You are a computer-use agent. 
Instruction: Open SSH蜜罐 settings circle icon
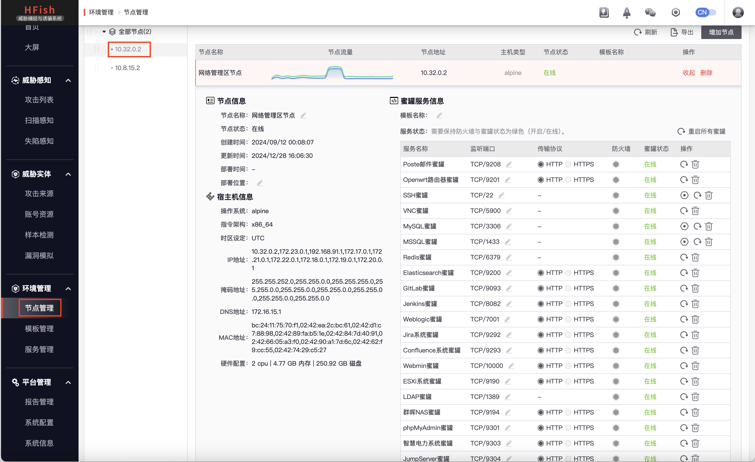coord(684,195)
